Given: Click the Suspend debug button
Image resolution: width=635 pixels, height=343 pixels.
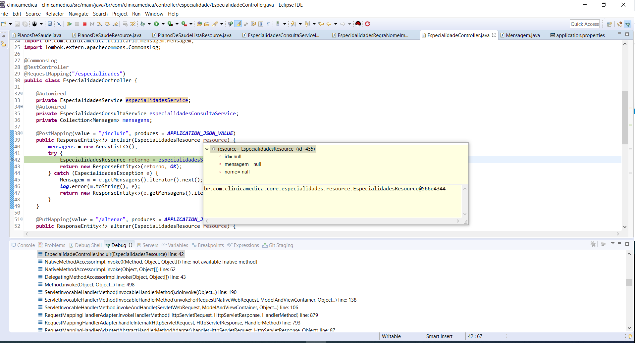Looking at the screenshot, I should point(77,24).
